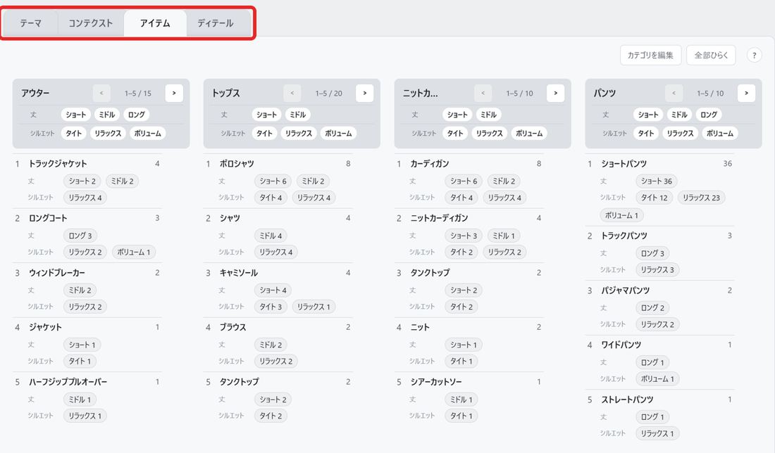Expand everything with 全部ひらく

(711, 56)
